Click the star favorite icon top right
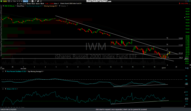This screenshot has width=191, height=111. (186, 1)
